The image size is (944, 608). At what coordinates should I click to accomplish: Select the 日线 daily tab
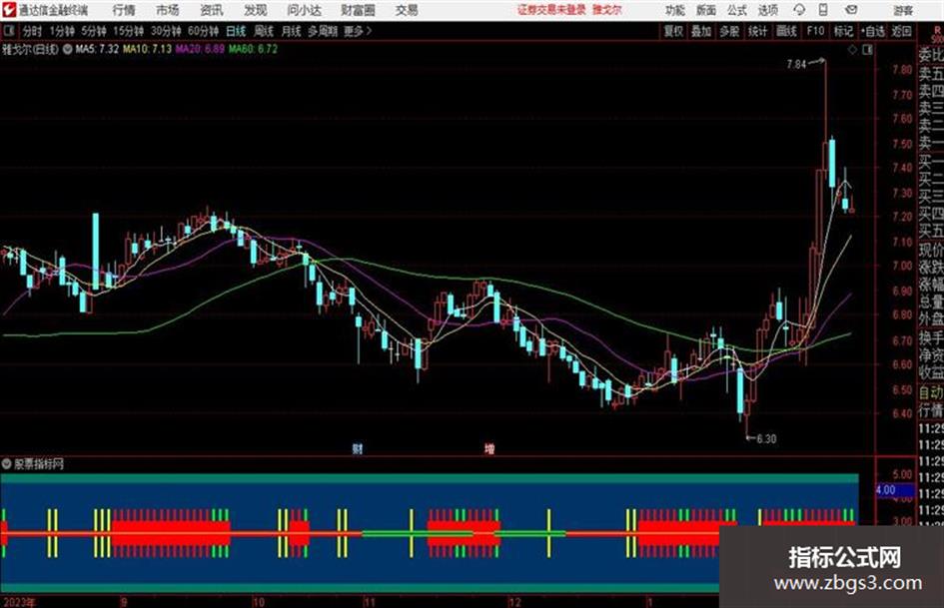236,31
